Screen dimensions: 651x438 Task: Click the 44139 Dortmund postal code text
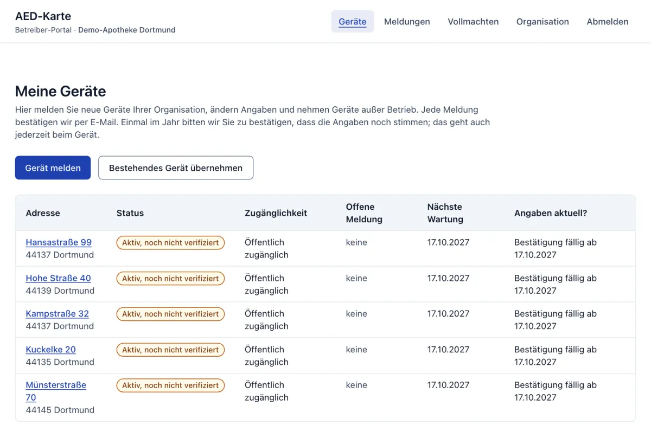point(60,291)
